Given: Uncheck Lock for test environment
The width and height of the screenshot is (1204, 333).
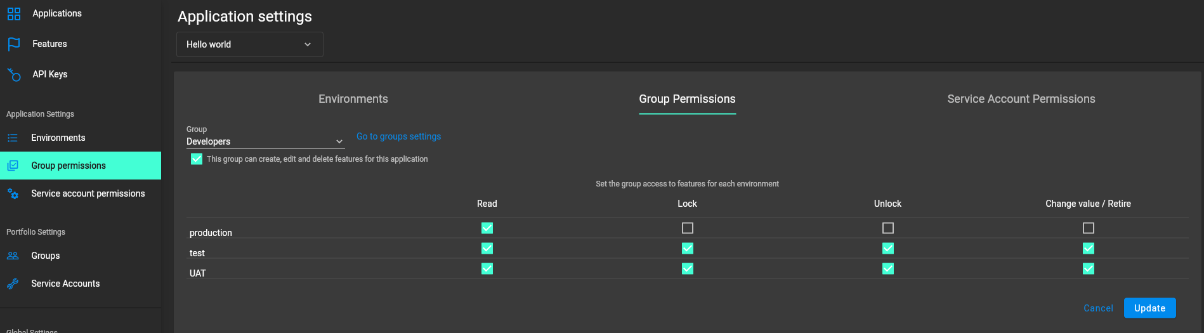Looking at the screenshot, I should (x=688, y=248).
